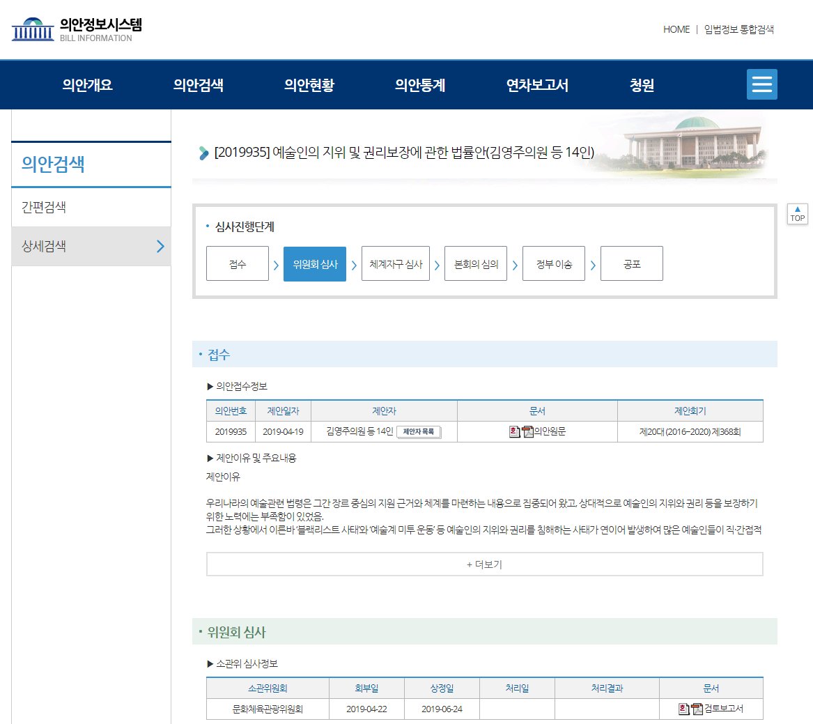Click the committee cell 문화체육관광위원회
This screenshot has height=724, width=813.
coord(268,709)
